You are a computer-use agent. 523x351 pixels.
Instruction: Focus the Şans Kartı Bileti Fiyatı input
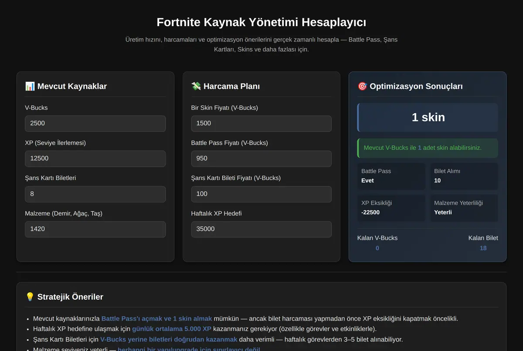[x=261, y=194]
